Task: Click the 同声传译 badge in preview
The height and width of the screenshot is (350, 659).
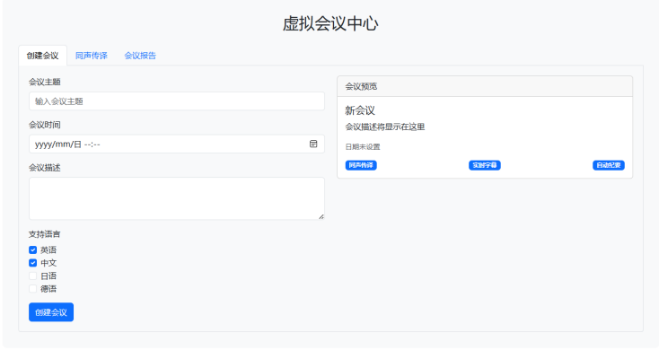Action: tap(361, 165)
